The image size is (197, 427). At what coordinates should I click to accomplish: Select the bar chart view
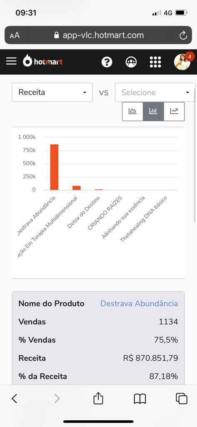[153, 111]
